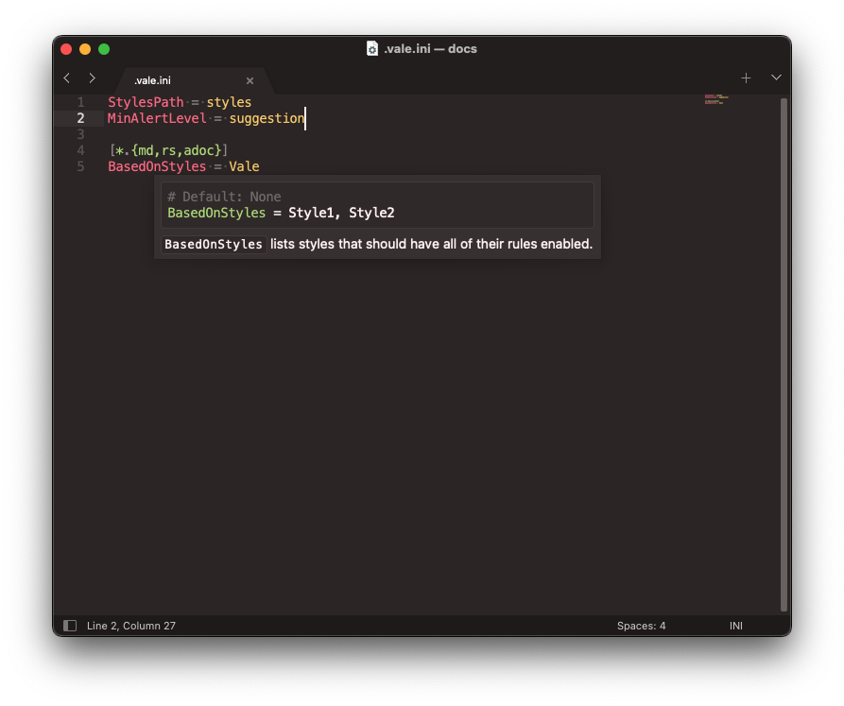Open the INI syntax selector
Screen dimensions: 844x706
(x=735, y=626)
